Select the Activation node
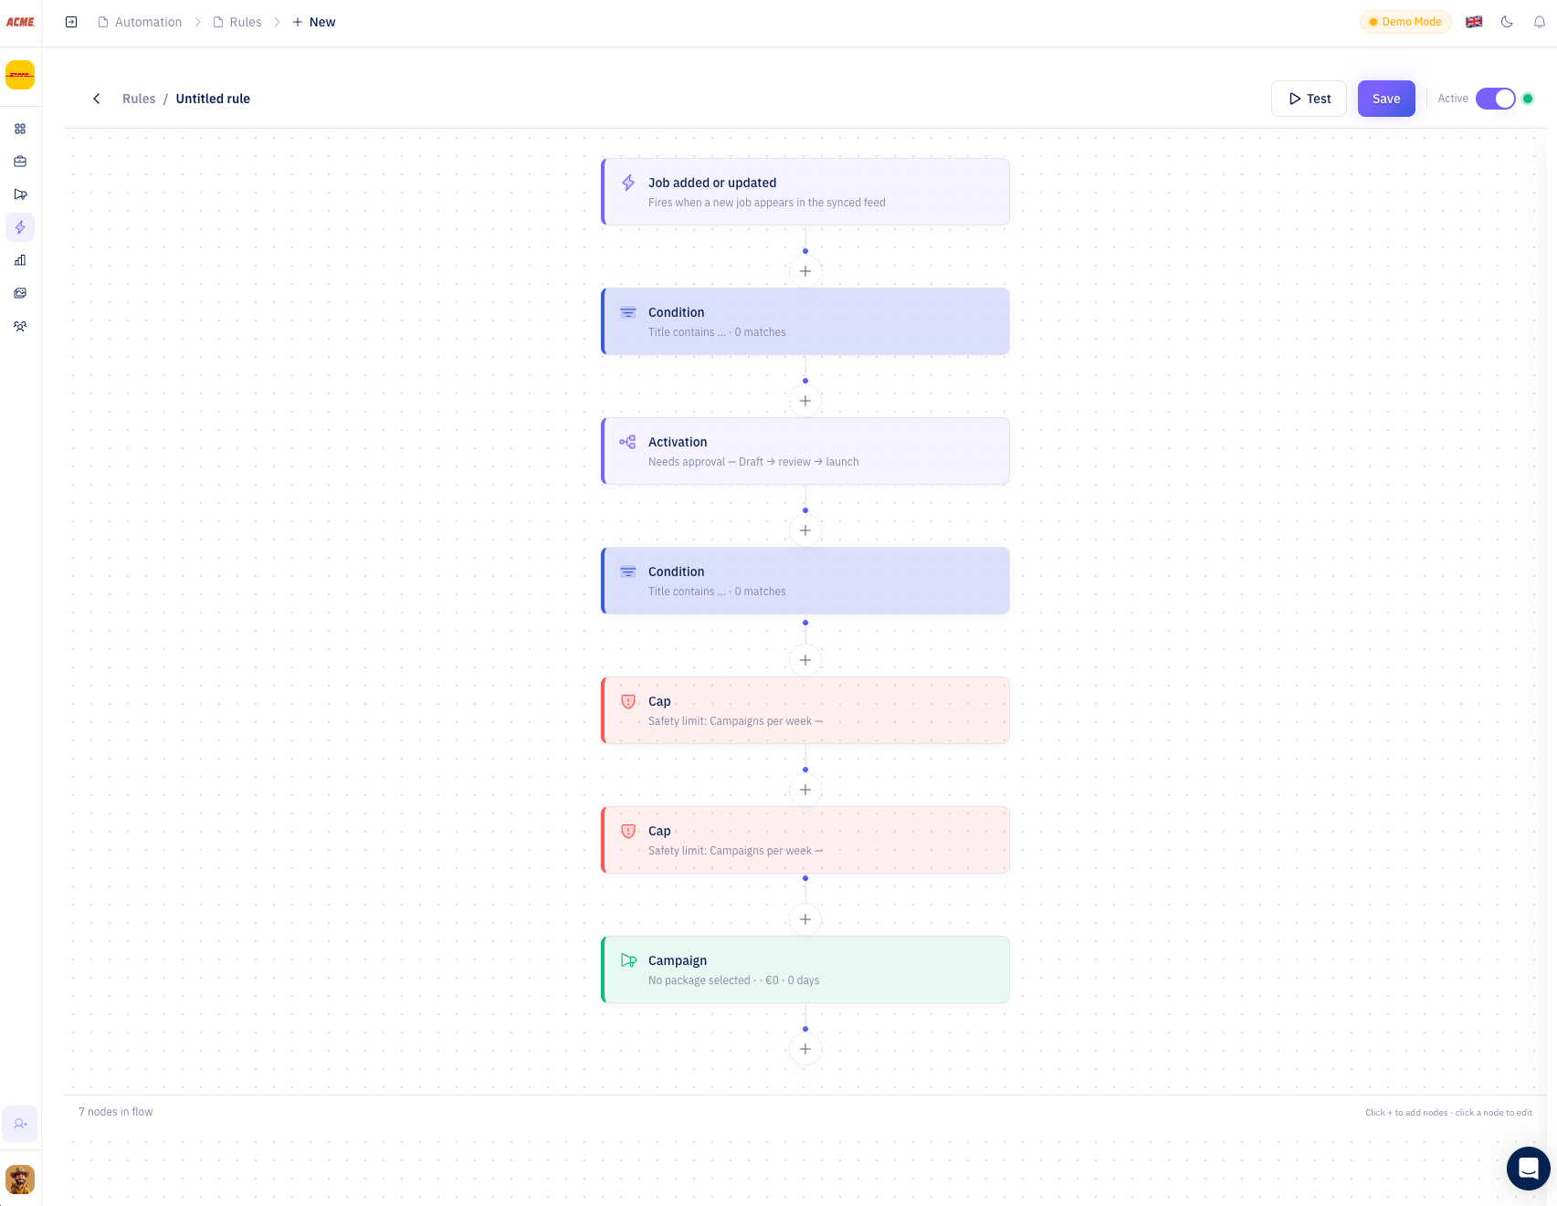The height and width of the screenshot is (1206, 1557). pyautogui.click(x=805, y=451)
